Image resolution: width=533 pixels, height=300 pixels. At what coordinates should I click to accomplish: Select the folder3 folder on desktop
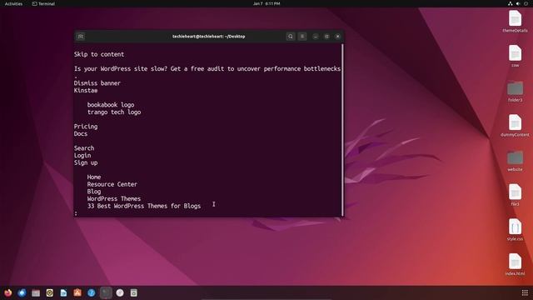coord(515,91)
